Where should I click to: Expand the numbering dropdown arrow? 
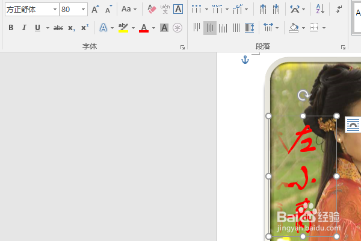point(227,10)
